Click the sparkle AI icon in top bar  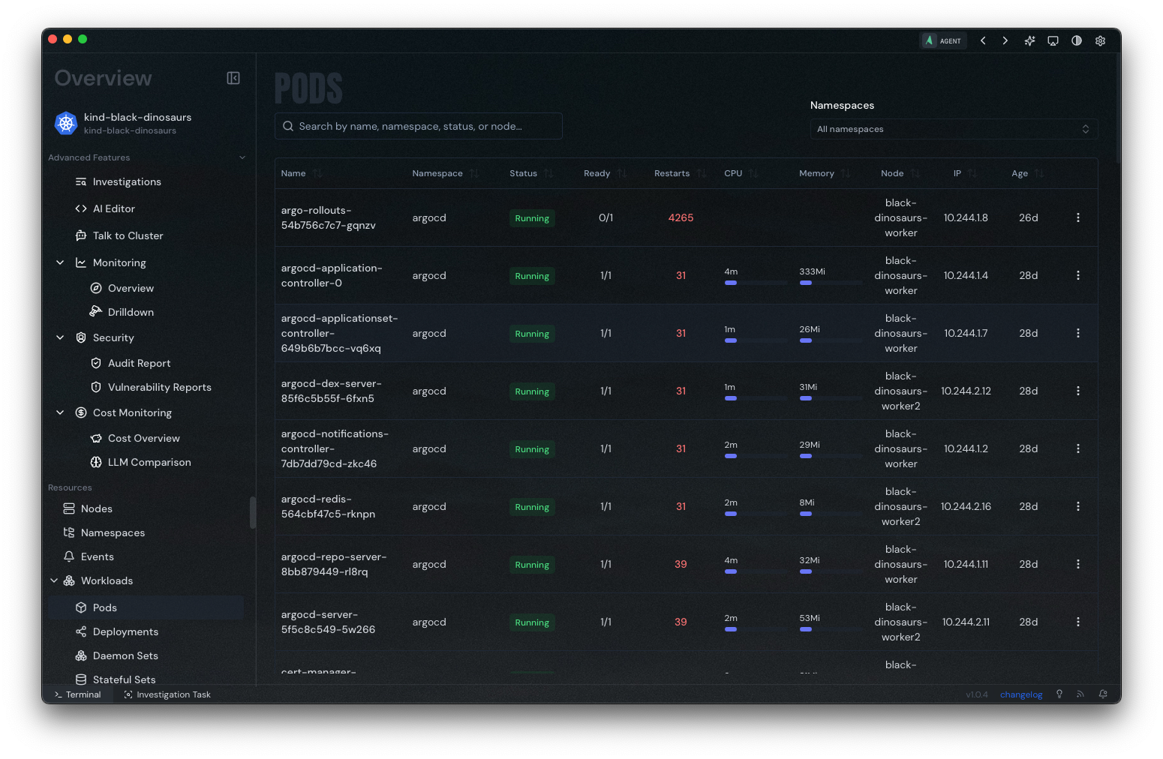[1029, 40]
